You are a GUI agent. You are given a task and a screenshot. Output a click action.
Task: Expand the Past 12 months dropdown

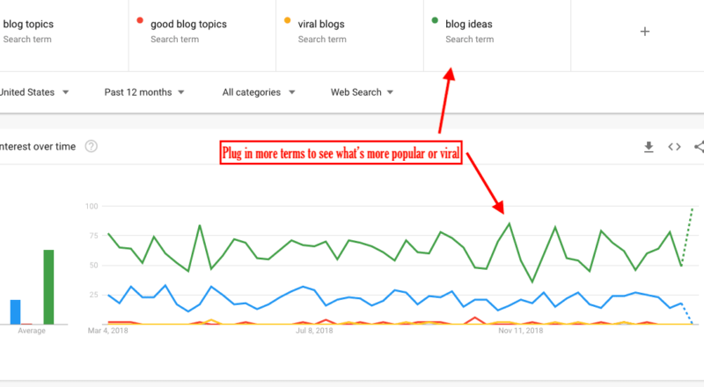coord(144,92)
